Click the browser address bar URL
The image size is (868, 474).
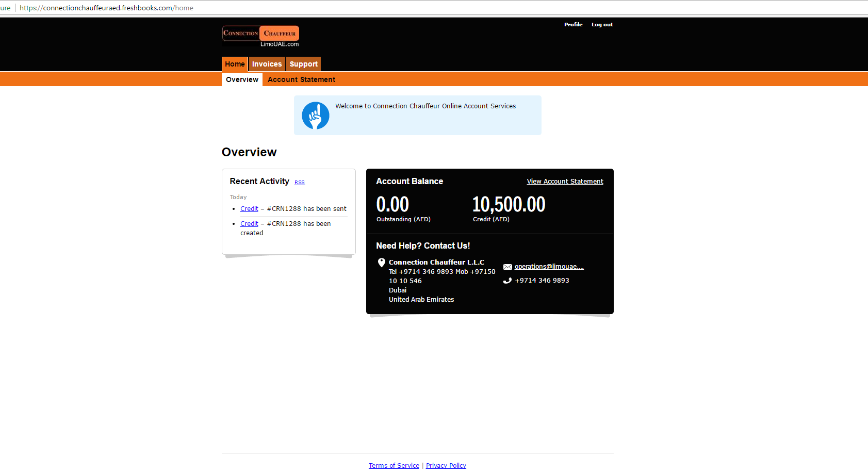pos(106,8)
